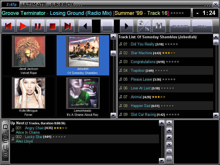
Task: Click album list scroll down arrow
Action: pyautogui.click(x=113, y=116)
